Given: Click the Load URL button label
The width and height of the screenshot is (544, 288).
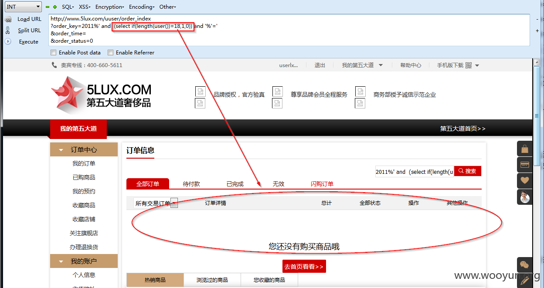Looking at the screenshot, I should pos(30,19).
